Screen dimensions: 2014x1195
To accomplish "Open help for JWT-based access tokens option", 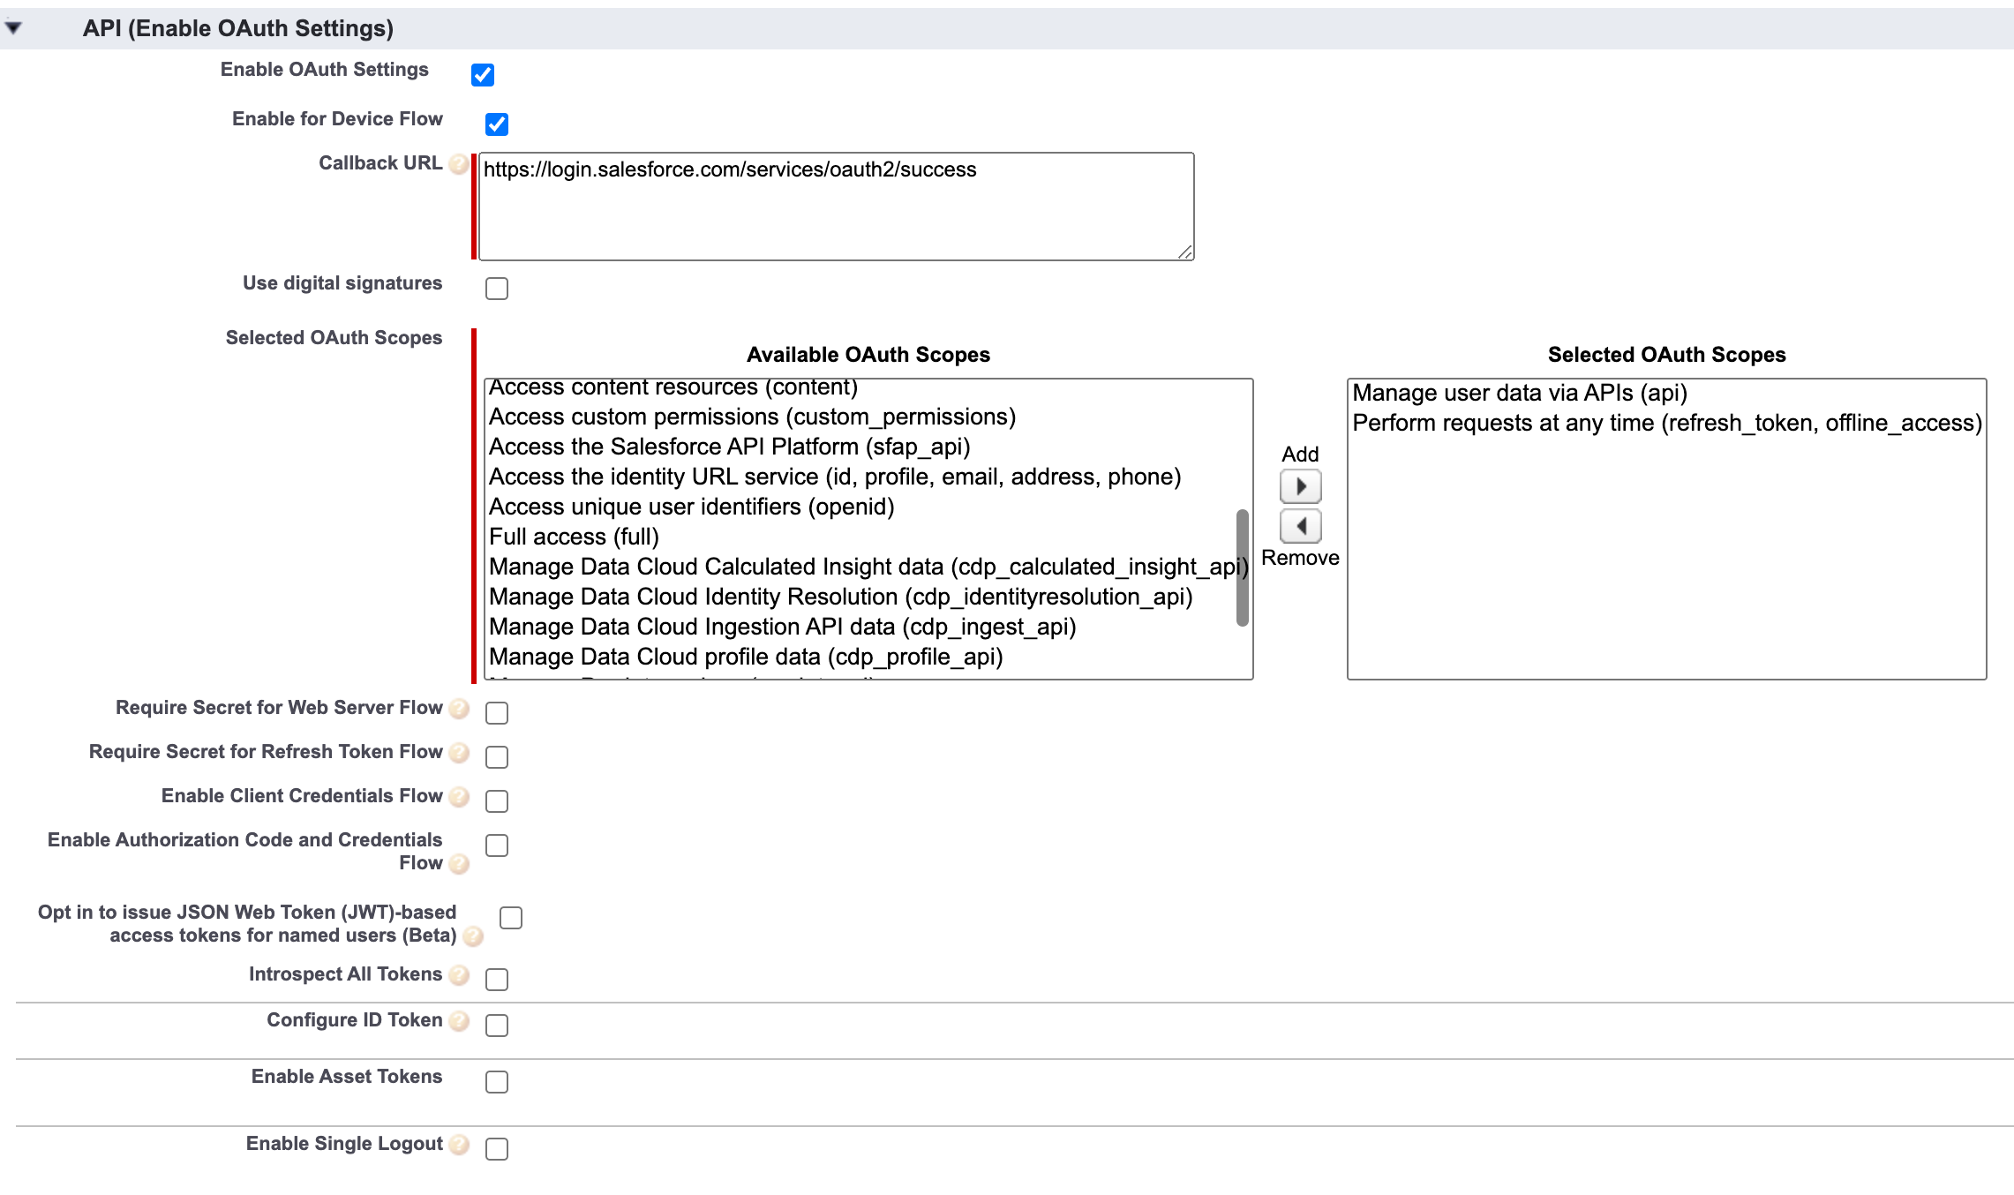I will point(473,936).
